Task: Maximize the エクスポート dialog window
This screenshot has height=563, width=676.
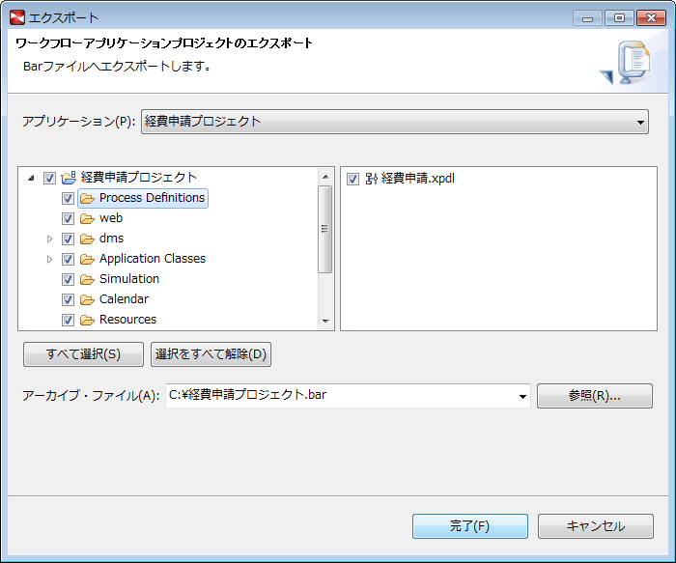Action: pyautogui.click(x=619, y=18)
